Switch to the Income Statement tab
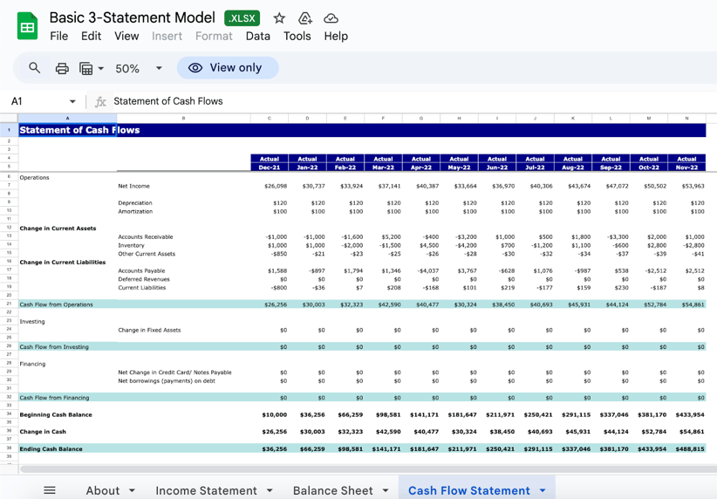The width and height of the screenshot is (717, 499). 206,490
